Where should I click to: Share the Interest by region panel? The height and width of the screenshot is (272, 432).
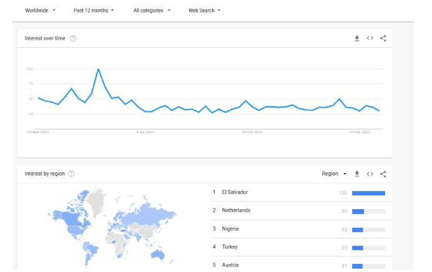(x=383, y=174)
